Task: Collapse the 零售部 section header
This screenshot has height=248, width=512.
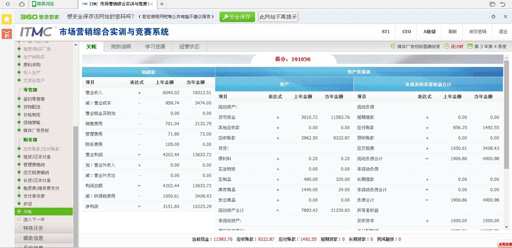Action: [30, 90]
